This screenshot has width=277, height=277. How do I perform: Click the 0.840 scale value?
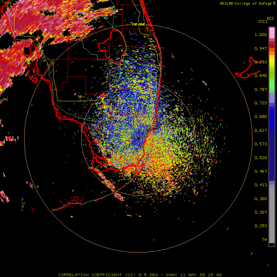click(261, 76)
